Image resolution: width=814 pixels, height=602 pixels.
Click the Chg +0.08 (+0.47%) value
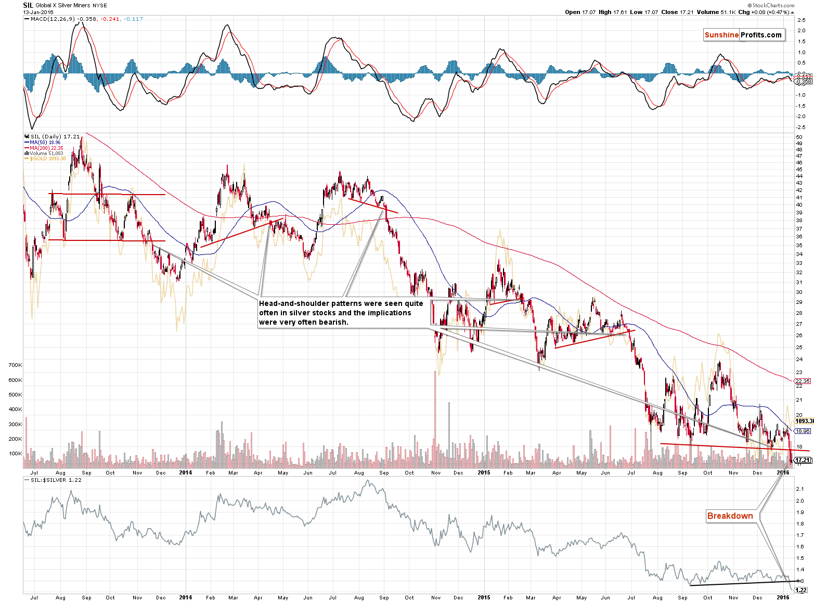(x=766, y=12)
